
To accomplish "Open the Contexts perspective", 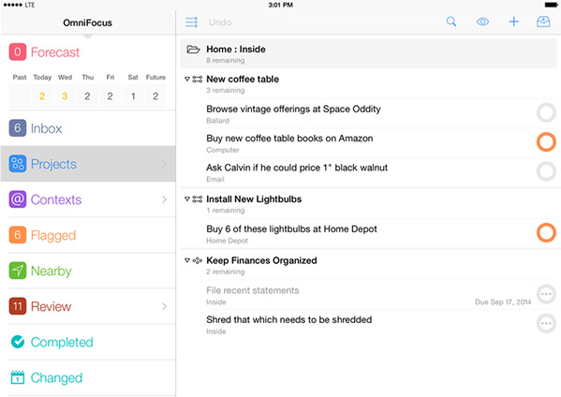I will point(88,199).
